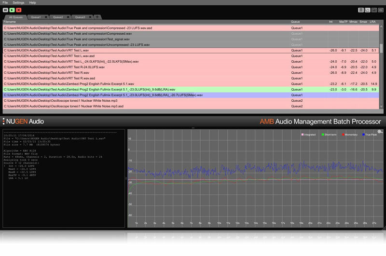Switch to the Queue3 tab
This screenshot has height=256, width=386.
80,17
